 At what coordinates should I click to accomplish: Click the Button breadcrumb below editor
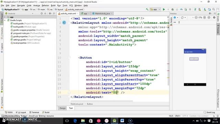[x=90, y=104]
